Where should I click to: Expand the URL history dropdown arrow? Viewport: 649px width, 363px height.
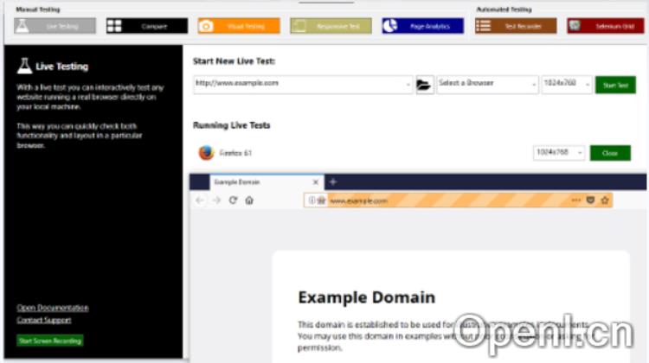(408, 85)
